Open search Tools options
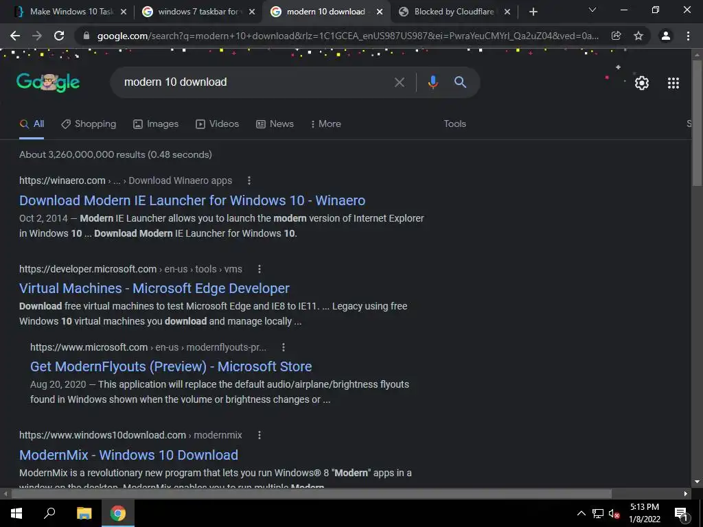The image size is (703, 527). [454, 124]
